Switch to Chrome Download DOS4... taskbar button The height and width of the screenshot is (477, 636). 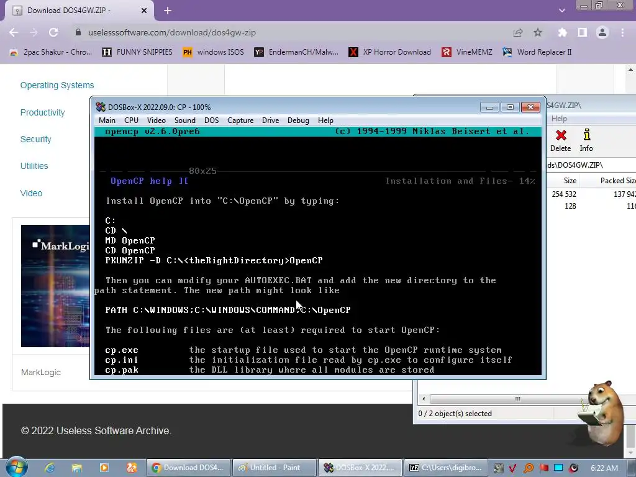coord(188,468)
